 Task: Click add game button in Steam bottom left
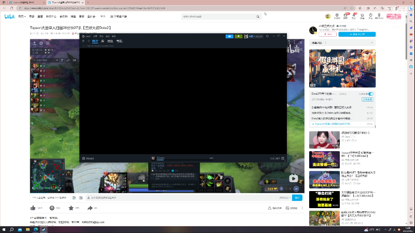[x=88, y=158]
